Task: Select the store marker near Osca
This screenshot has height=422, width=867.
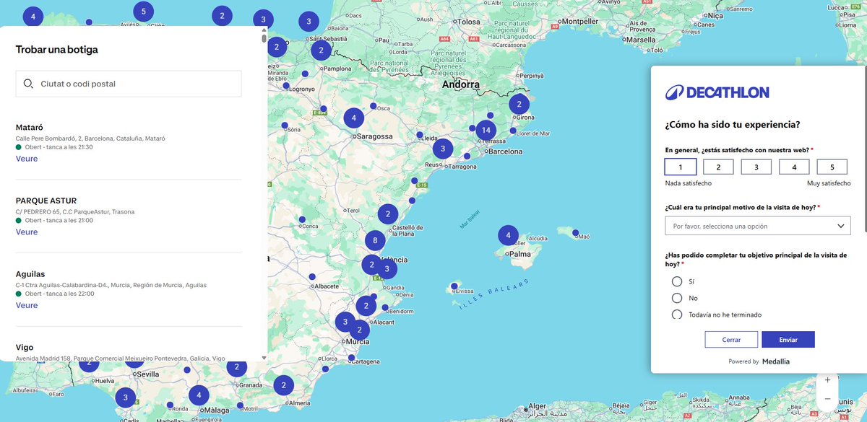Action: 373,106
